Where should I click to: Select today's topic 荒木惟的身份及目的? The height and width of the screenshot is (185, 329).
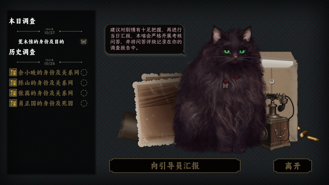pyautogui.click(x=41, y=42)
